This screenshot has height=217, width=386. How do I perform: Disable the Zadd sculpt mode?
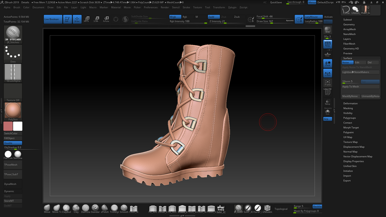[x=213, y=17]
